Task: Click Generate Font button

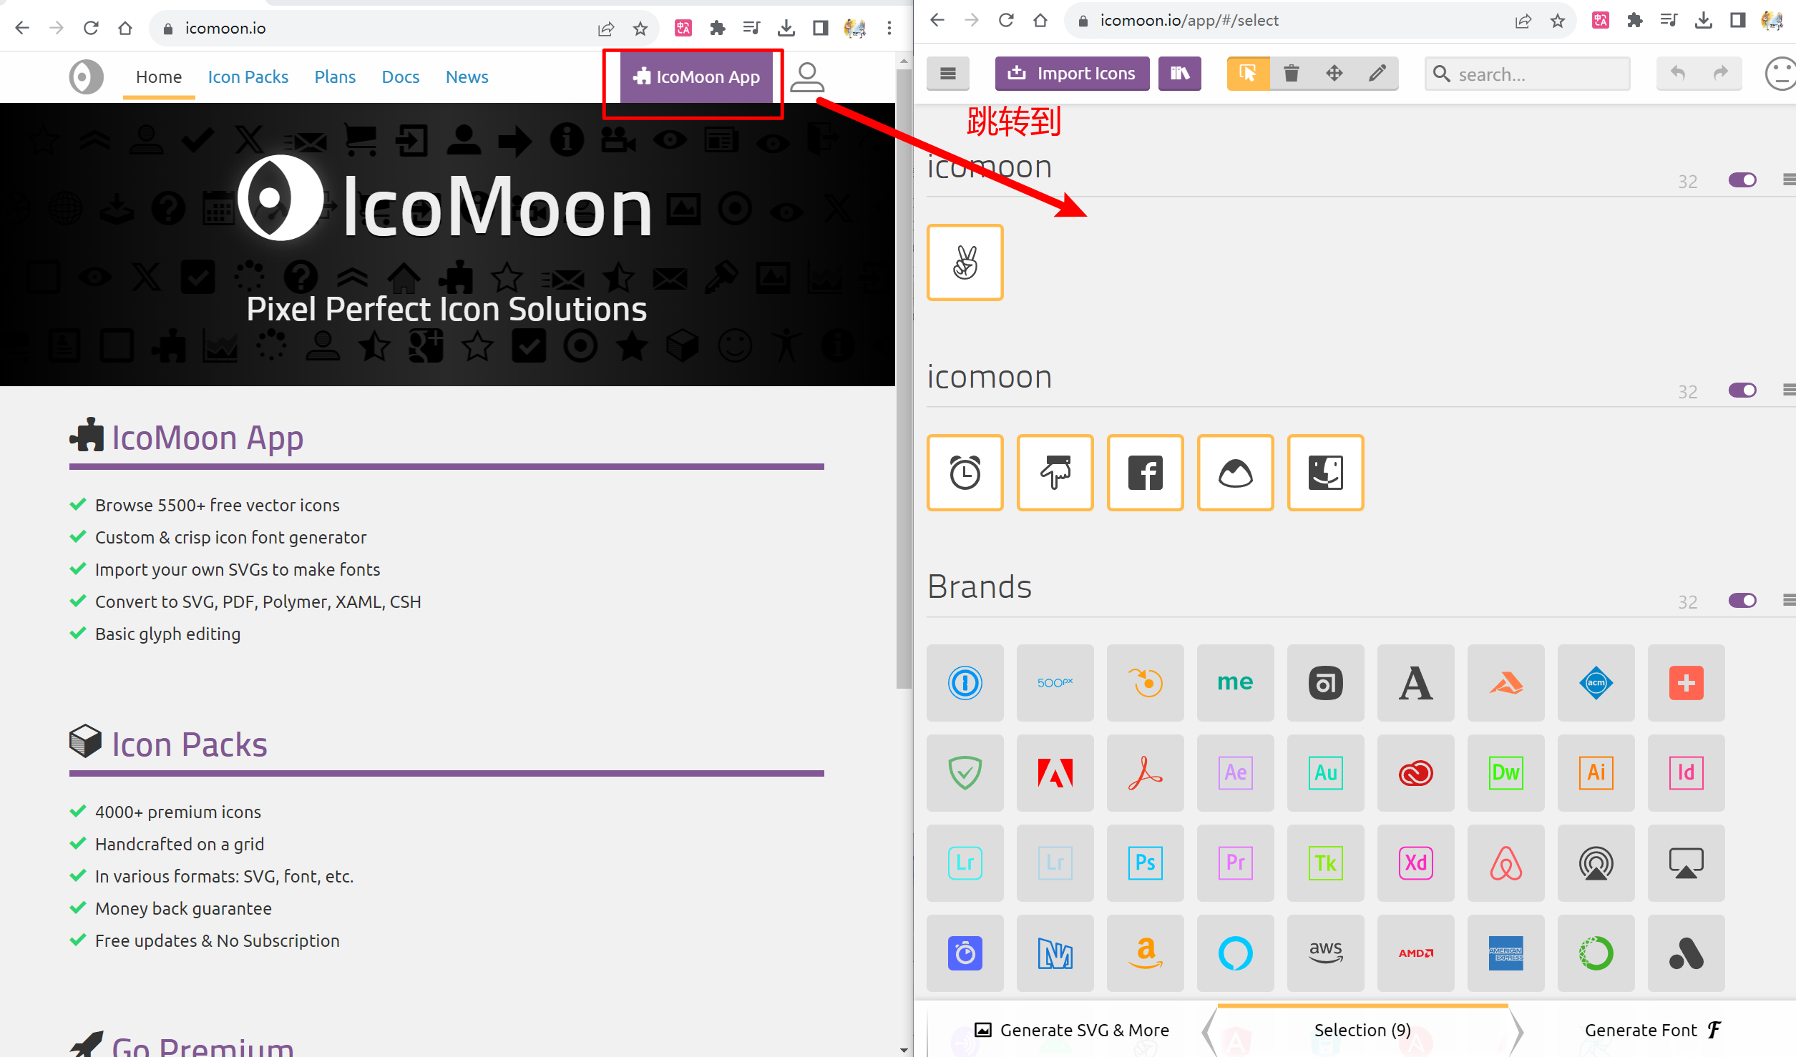Action: [1653, 1030]
